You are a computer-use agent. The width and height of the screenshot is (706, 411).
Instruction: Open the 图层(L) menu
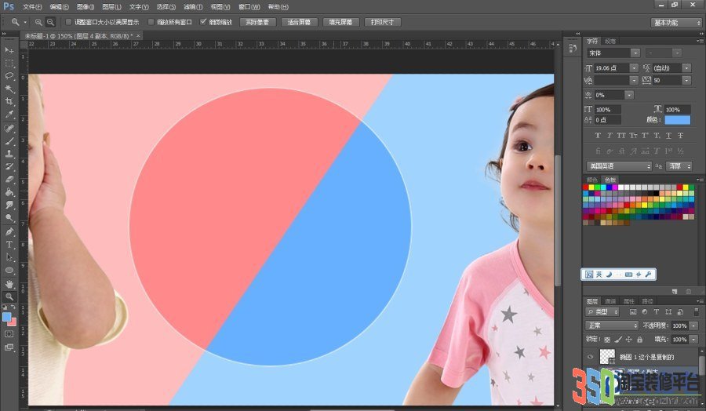click(111, 7)
